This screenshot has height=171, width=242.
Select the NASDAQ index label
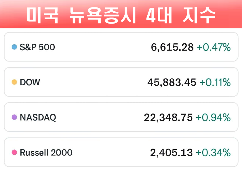pyautogui.click(x=38, y=118)
